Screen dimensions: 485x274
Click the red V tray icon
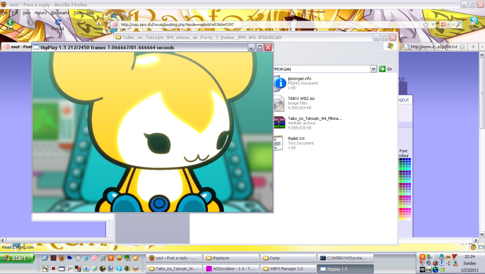click(454, 256)
